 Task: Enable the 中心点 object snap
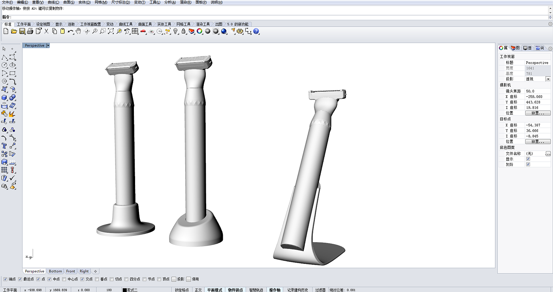64,279
